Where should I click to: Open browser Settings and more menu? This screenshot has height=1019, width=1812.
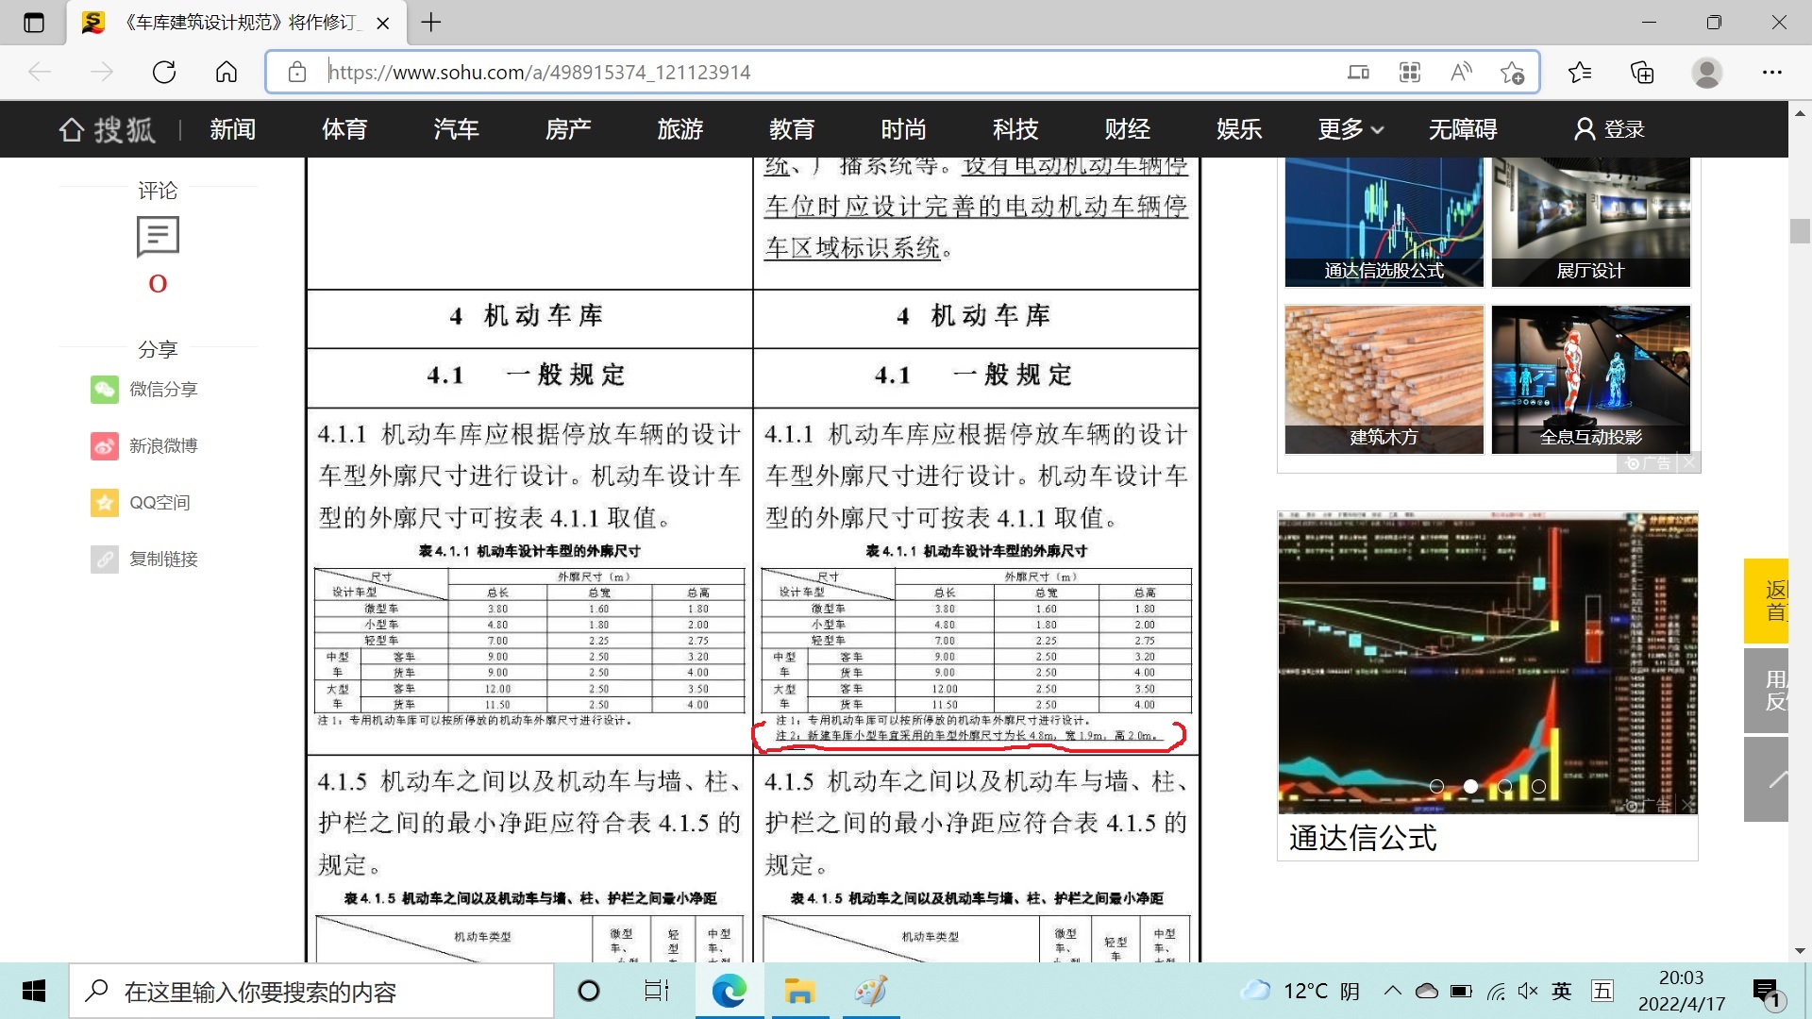(1772, 72)
